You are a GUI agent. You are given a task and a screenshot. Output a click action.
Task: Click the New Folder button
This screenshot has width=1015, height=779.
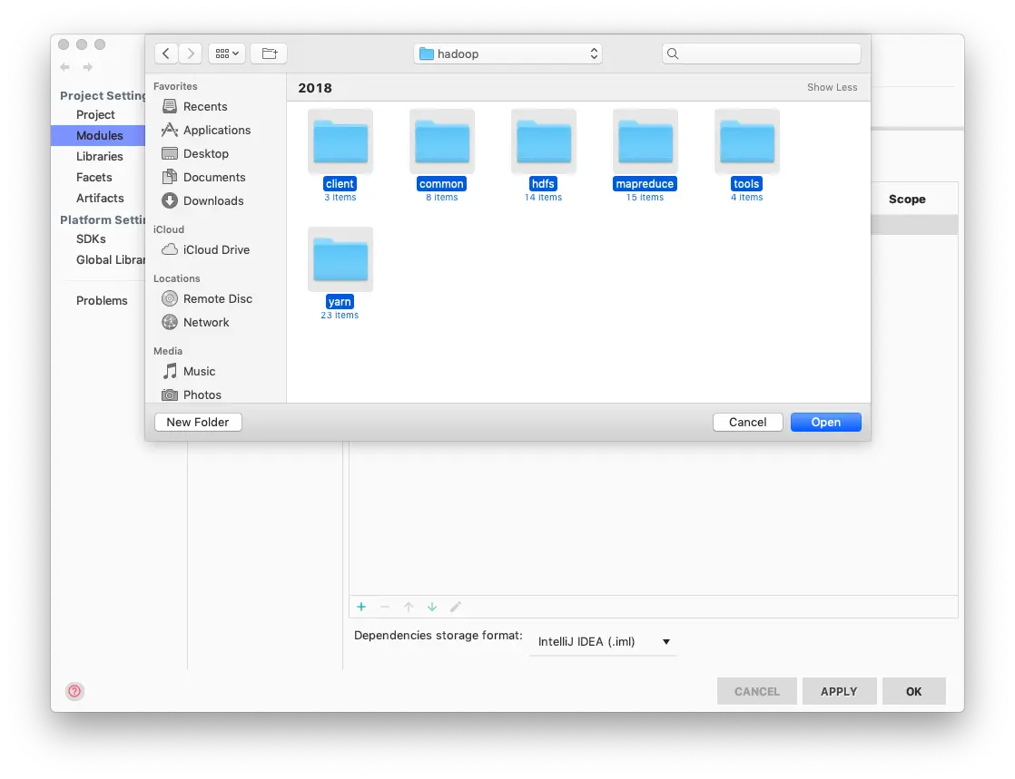pos(197,422)
